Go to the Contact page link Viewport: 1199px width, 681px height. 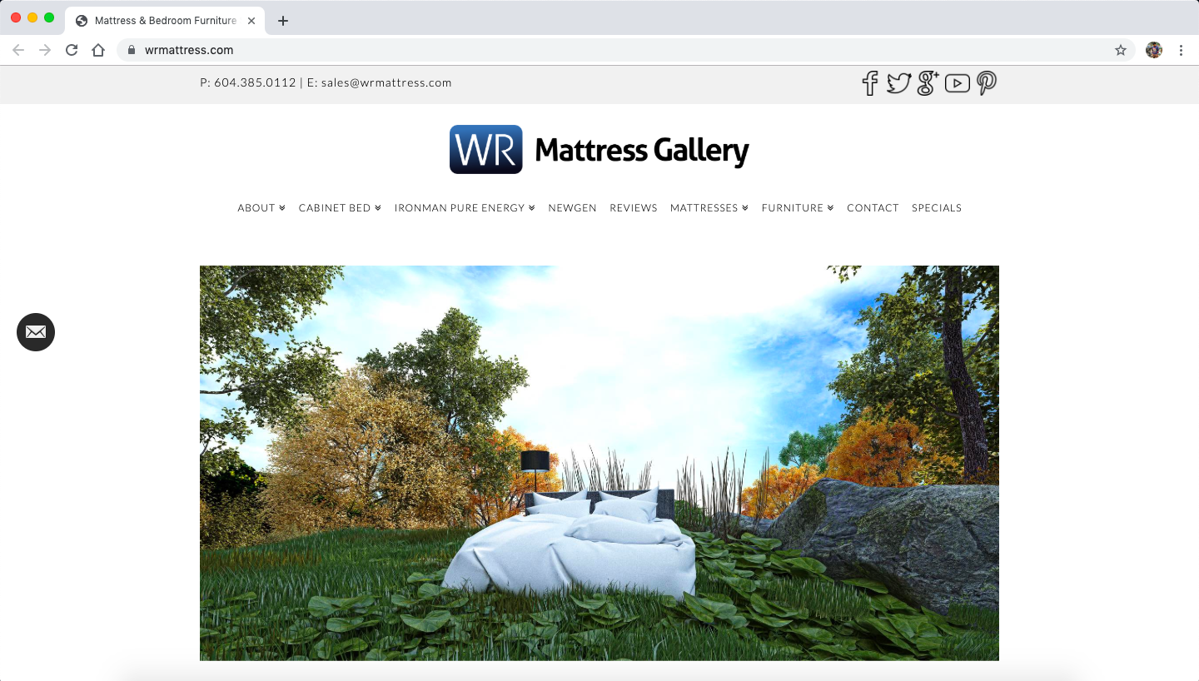(x=873, y=208)
